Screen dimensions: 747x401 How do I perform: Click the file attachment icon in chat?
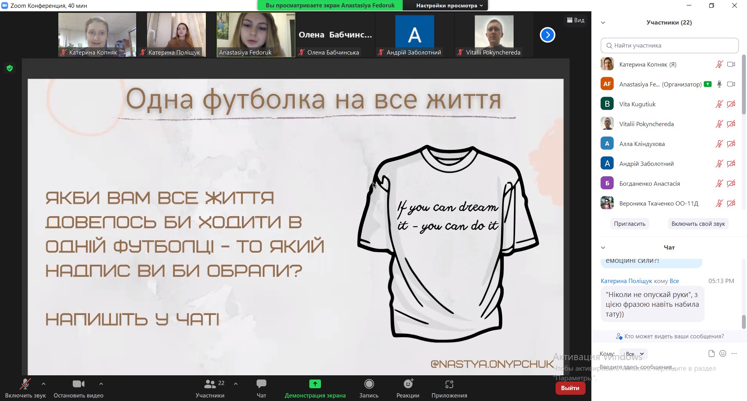click(711, 354)
